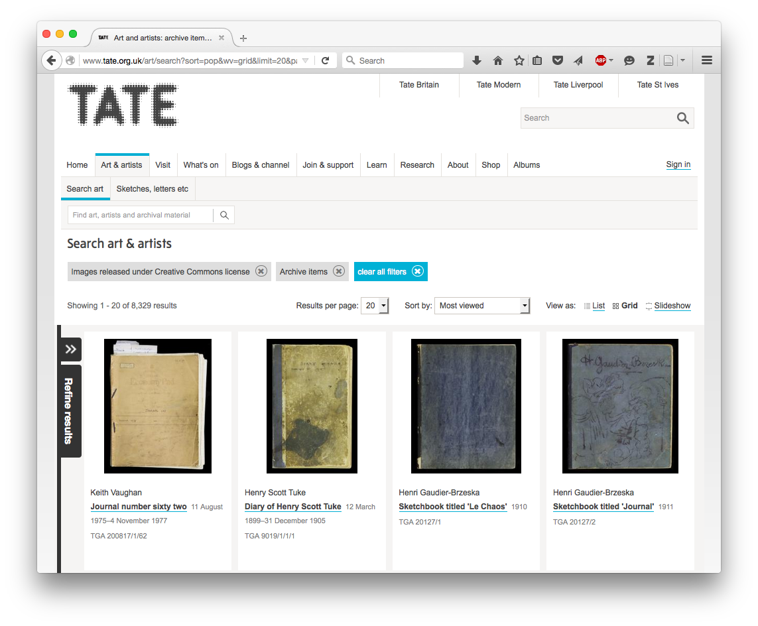Open the Tate St Ives link
Viewport: 758px width, 626px height.
657,85
